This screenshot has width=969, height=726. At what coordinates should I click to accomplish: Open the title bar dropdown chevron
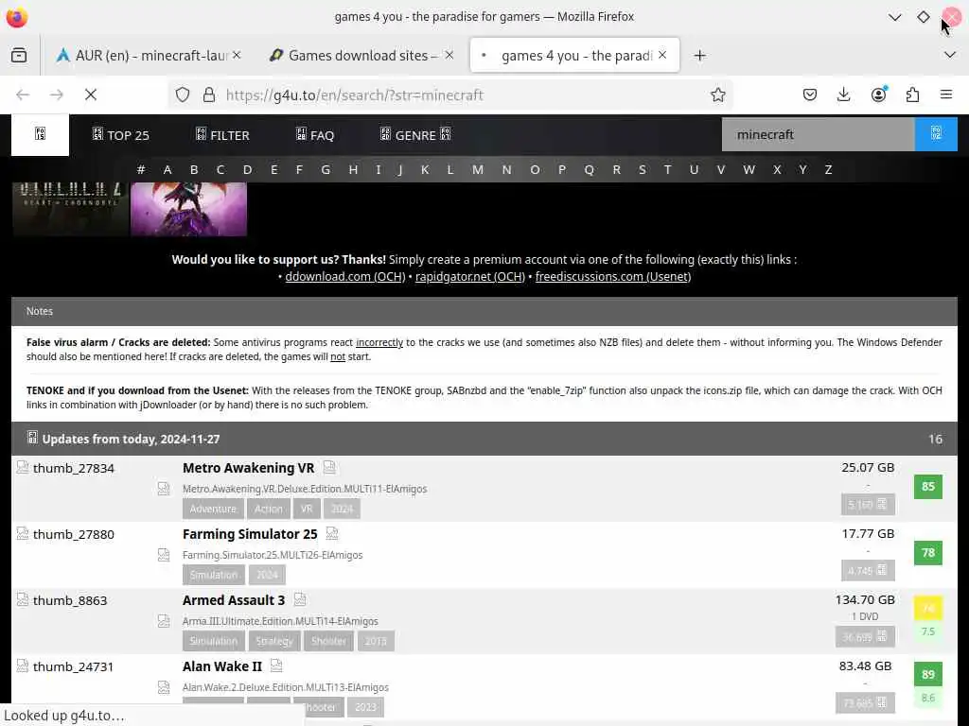[894, 17]
